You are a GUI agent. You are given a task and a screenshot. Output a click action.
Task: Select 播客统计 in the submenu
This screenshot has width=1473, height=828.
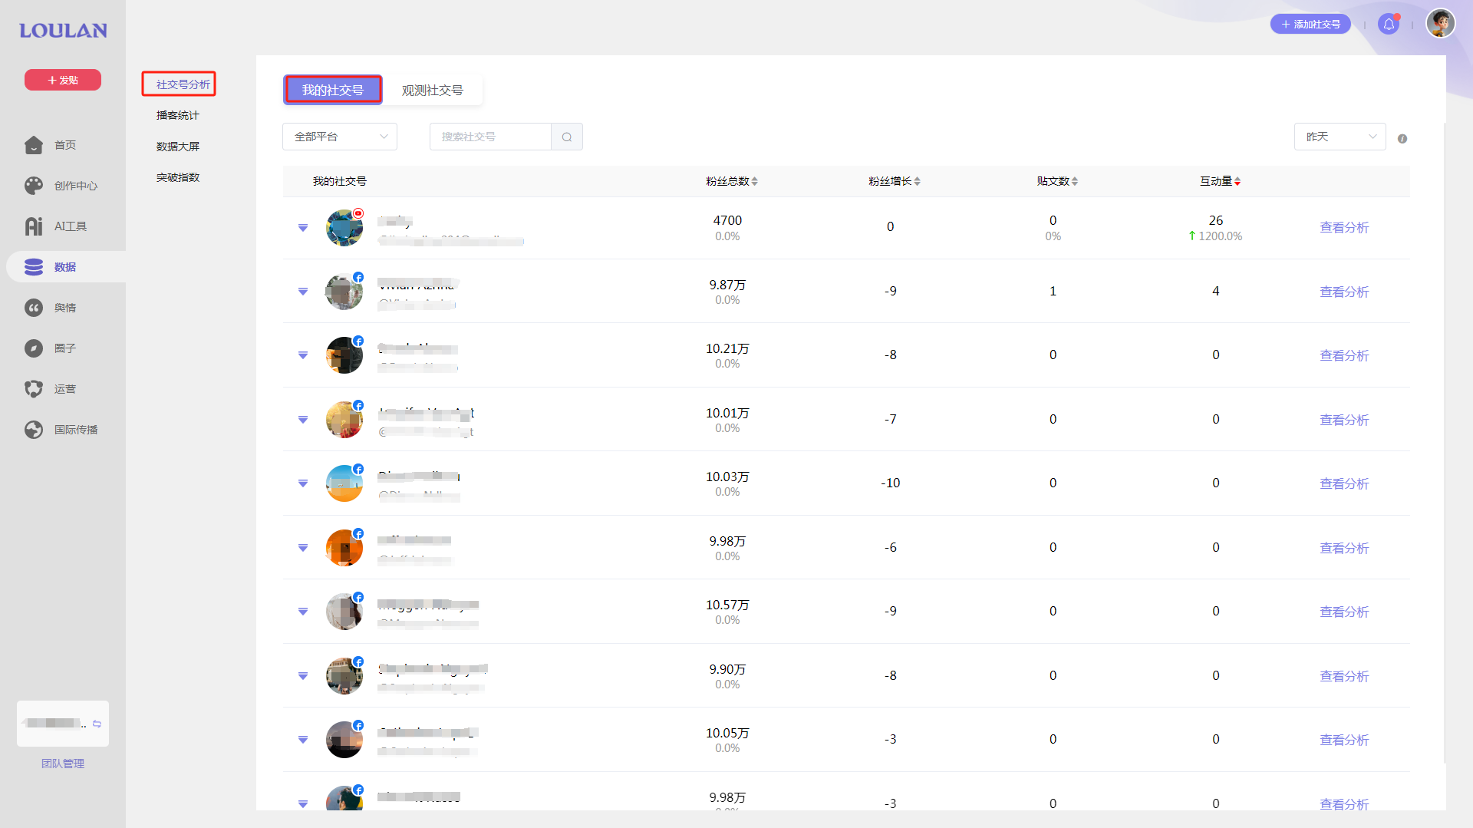[177, 115]
